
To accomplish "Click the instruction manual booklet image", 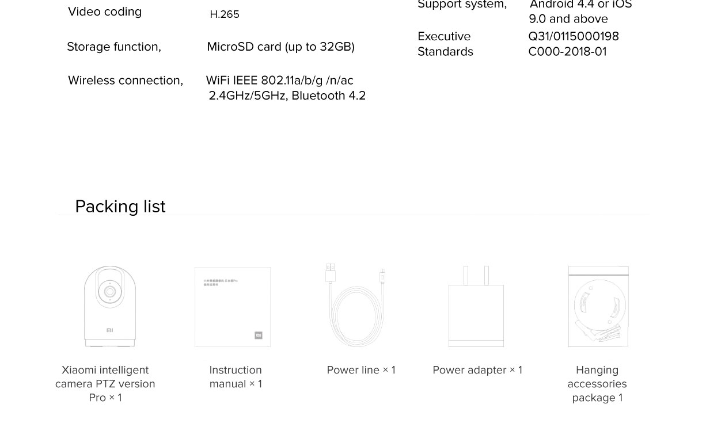I will tap(233, 307).
